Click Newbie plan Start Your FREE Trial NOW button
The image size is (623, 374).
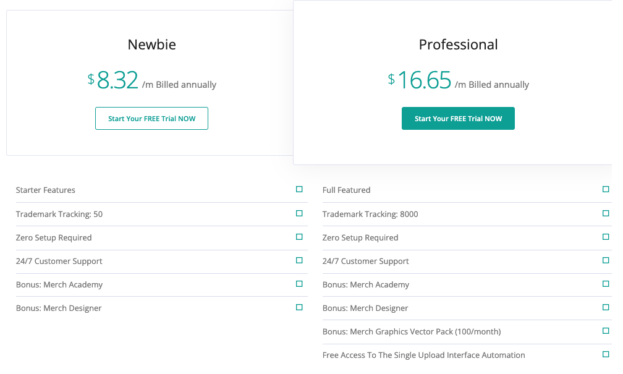coord(151,119)
